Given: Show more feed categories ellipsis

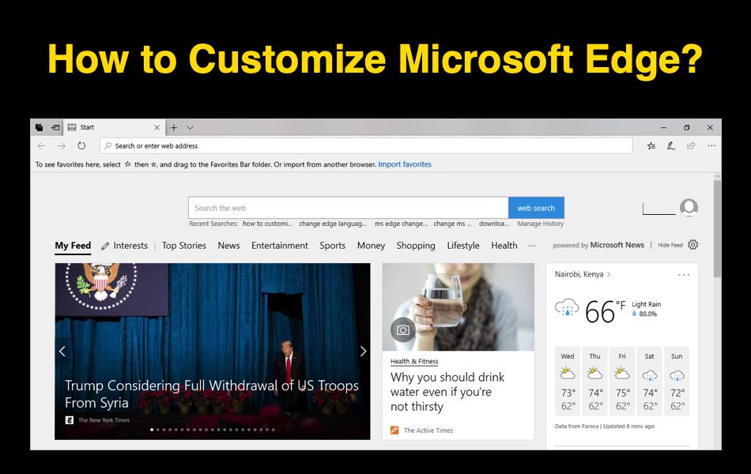Looking at the screenshot, I should 532,246.
